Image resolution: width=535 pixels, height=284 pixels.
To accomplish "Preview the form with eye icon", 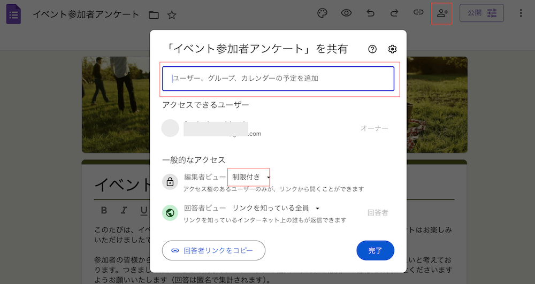I will coord(346,13).
